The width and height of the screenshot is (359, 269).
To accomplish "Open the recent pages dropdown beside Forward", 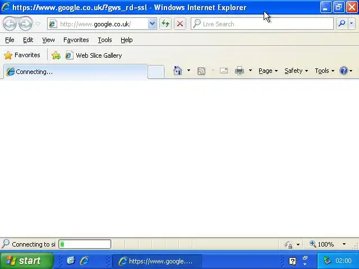I will click(x=38, y=24).
